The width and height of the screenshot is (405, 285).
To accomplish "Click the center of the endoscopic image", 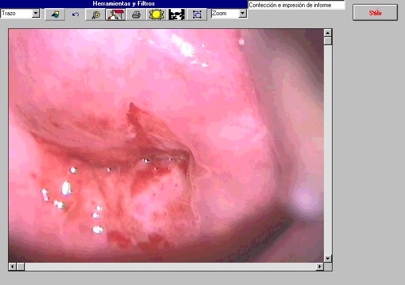I will (166, 145).
